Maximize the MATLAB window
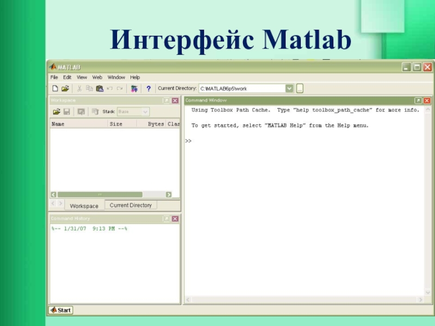Viewport: 435px width, 326px height. click(417, 67)
